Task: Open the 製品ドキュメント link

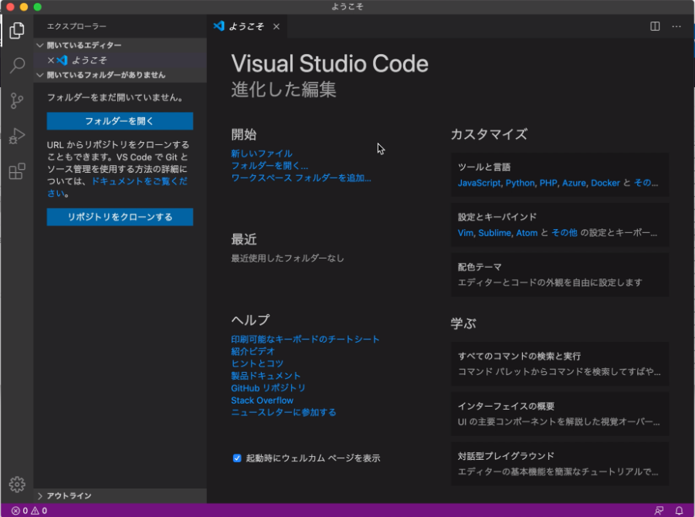Action: pyautogui.click(x=266, y=376)
